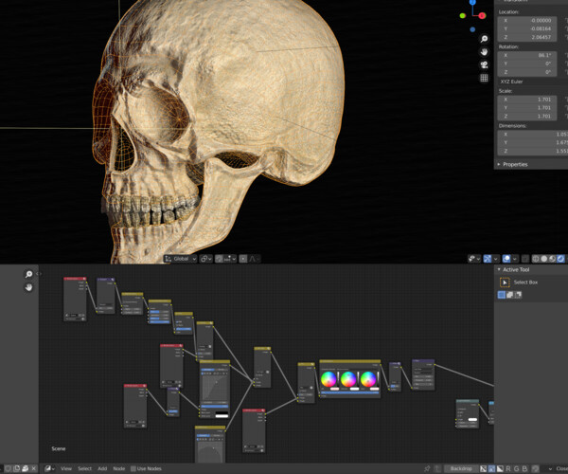Choose the Set selection mode icon under Select Box
Screen dimensions: 568x474
pos(502,295)
